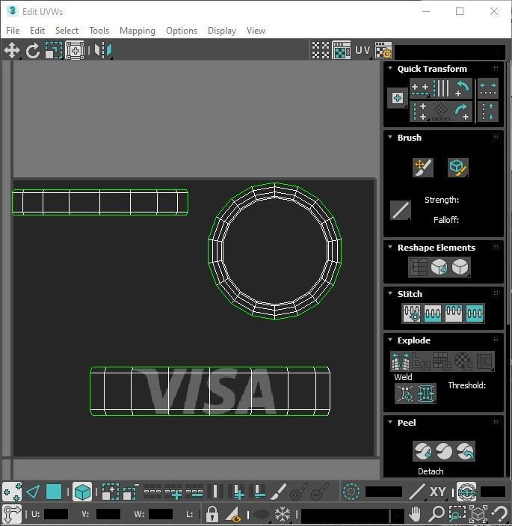This screenshot has width=512, height=526.
Task: Select the Rotate tool
Action: click(33, 51)
